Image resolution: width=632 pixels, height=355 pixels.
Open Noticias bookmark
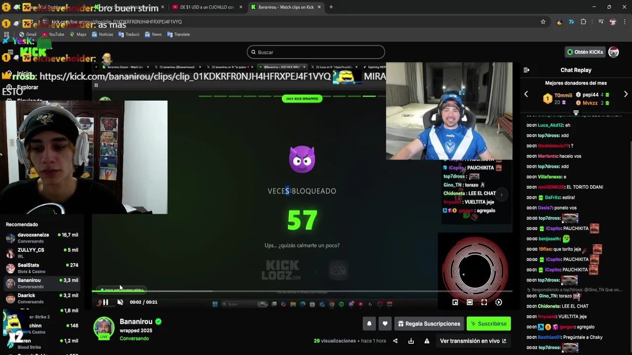pyautogui.click(x=102, y=35)
